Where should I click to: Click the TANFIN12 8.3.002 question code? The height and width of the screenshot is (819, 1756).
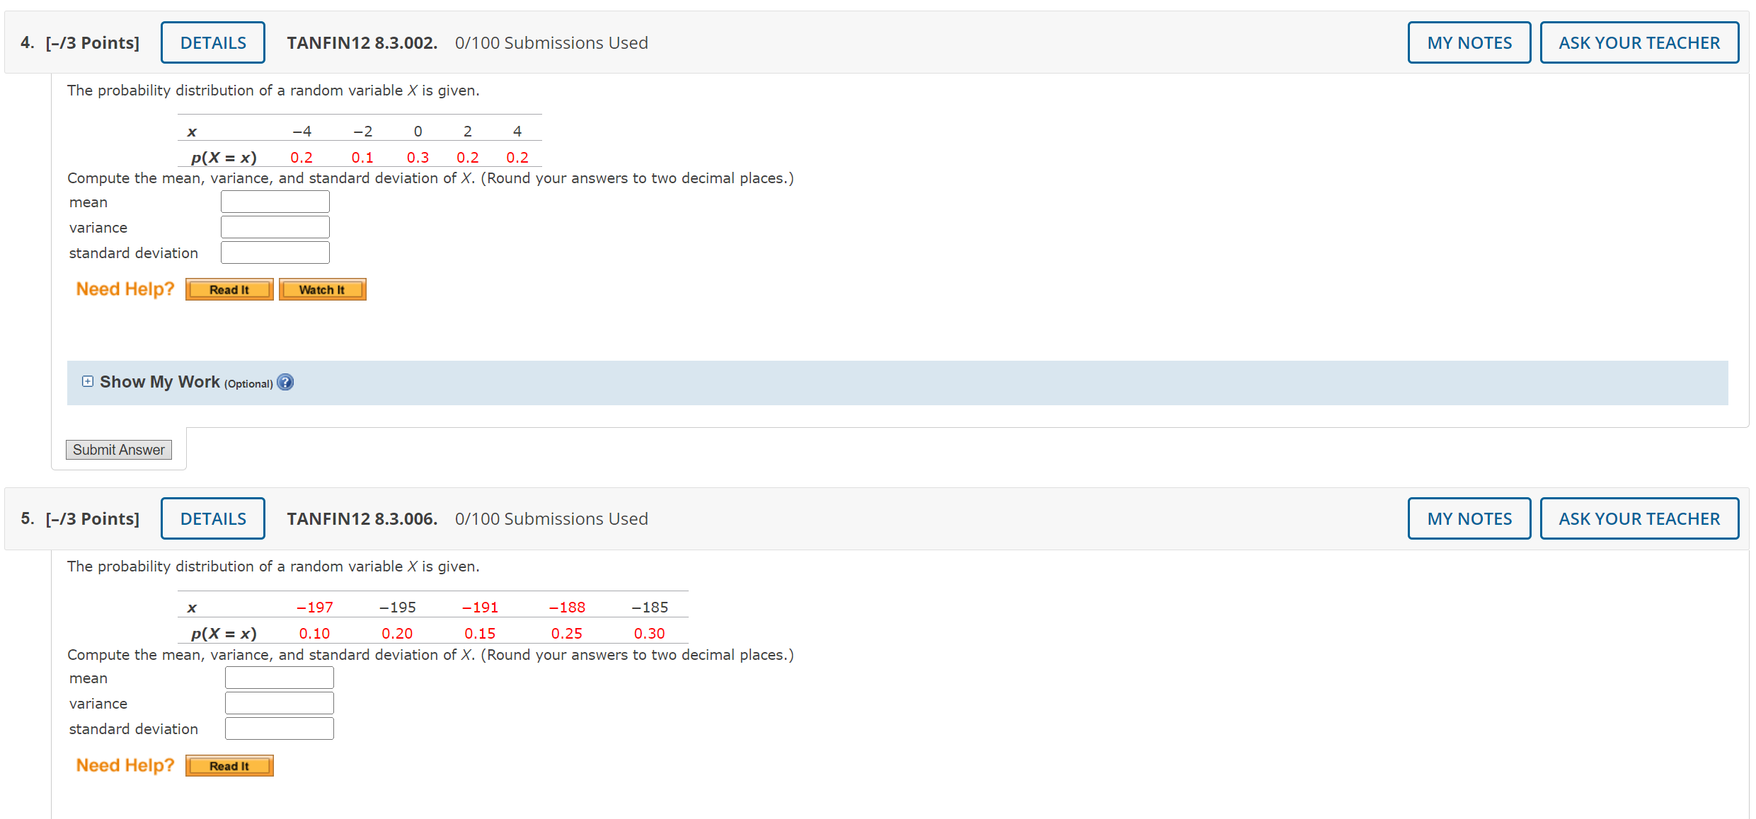coord(362,43)
